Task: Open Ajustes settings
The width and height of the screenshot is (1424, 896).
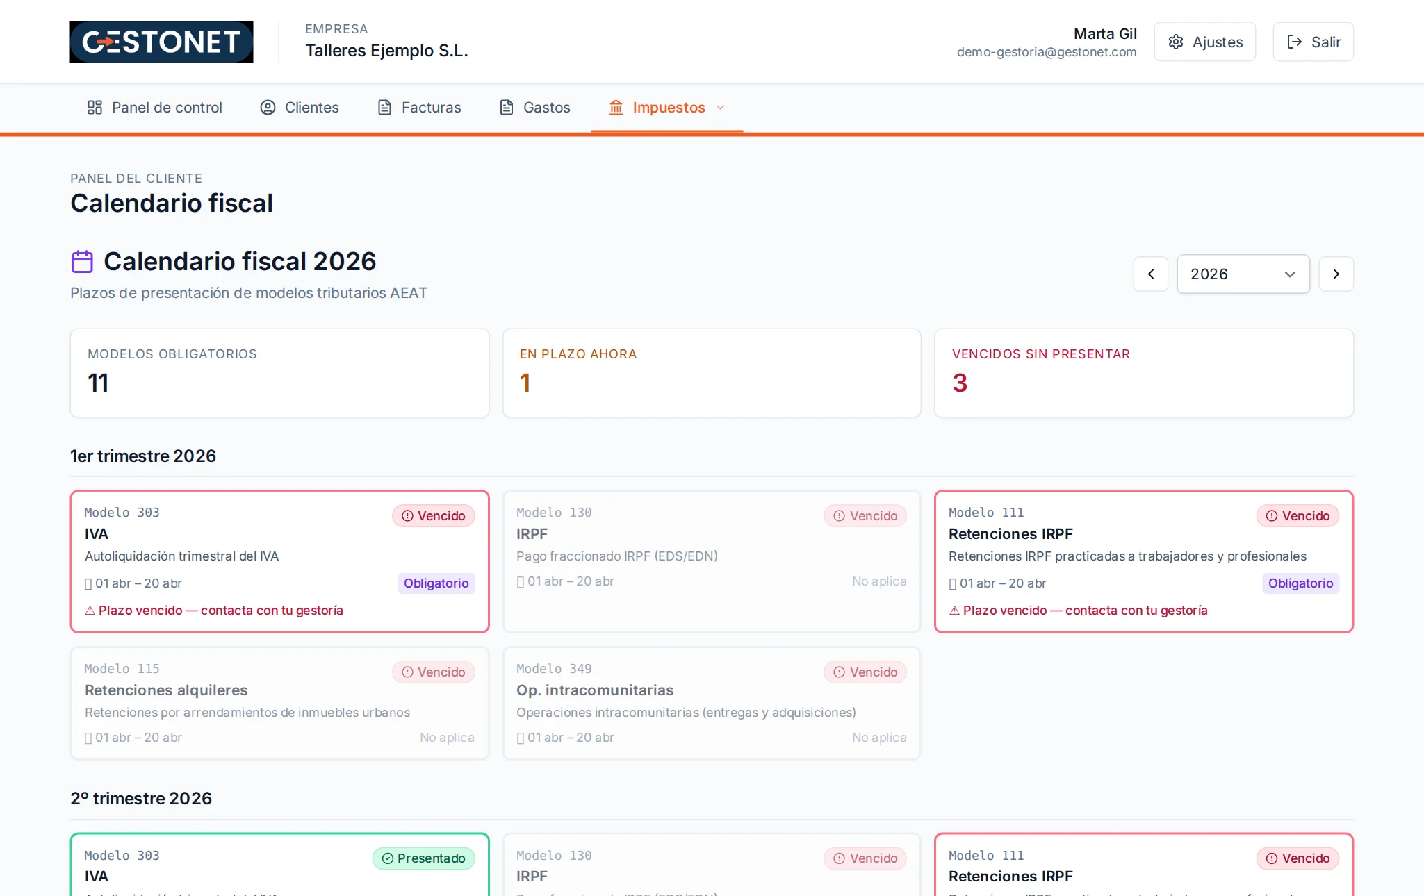Action: (1205, 42)
